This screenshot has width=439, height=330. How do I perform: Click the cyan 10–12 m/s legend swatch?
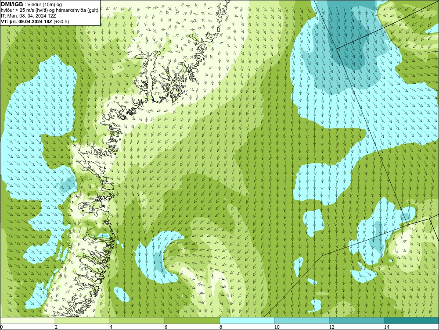[302, 320]
